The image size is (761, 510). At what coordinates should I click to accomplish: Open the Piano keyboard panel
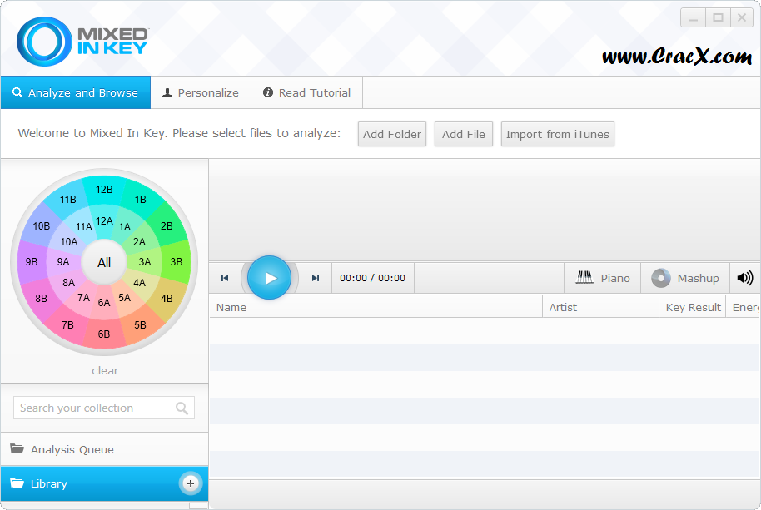pyautogui.click(x=603, y=278)
